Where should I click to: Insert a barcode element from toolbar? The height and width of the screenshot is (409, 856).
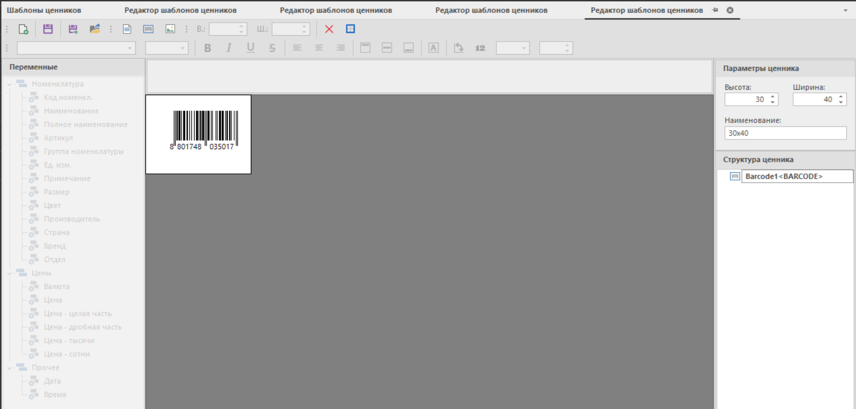pos(148,29)
